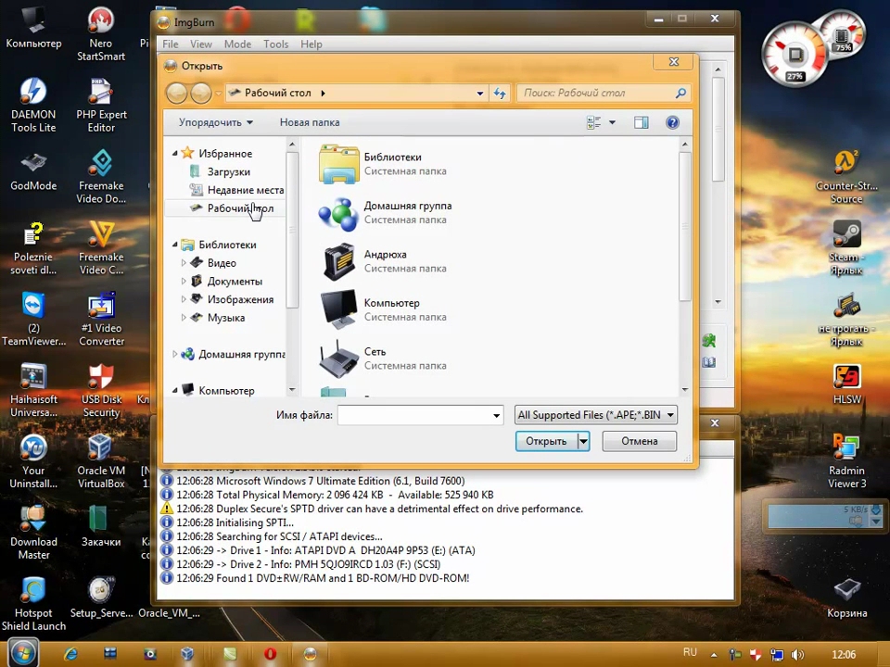Open the Имя файла combo box dropdown arrow
This screenshot has height=667, width=890.
point(496,415)
